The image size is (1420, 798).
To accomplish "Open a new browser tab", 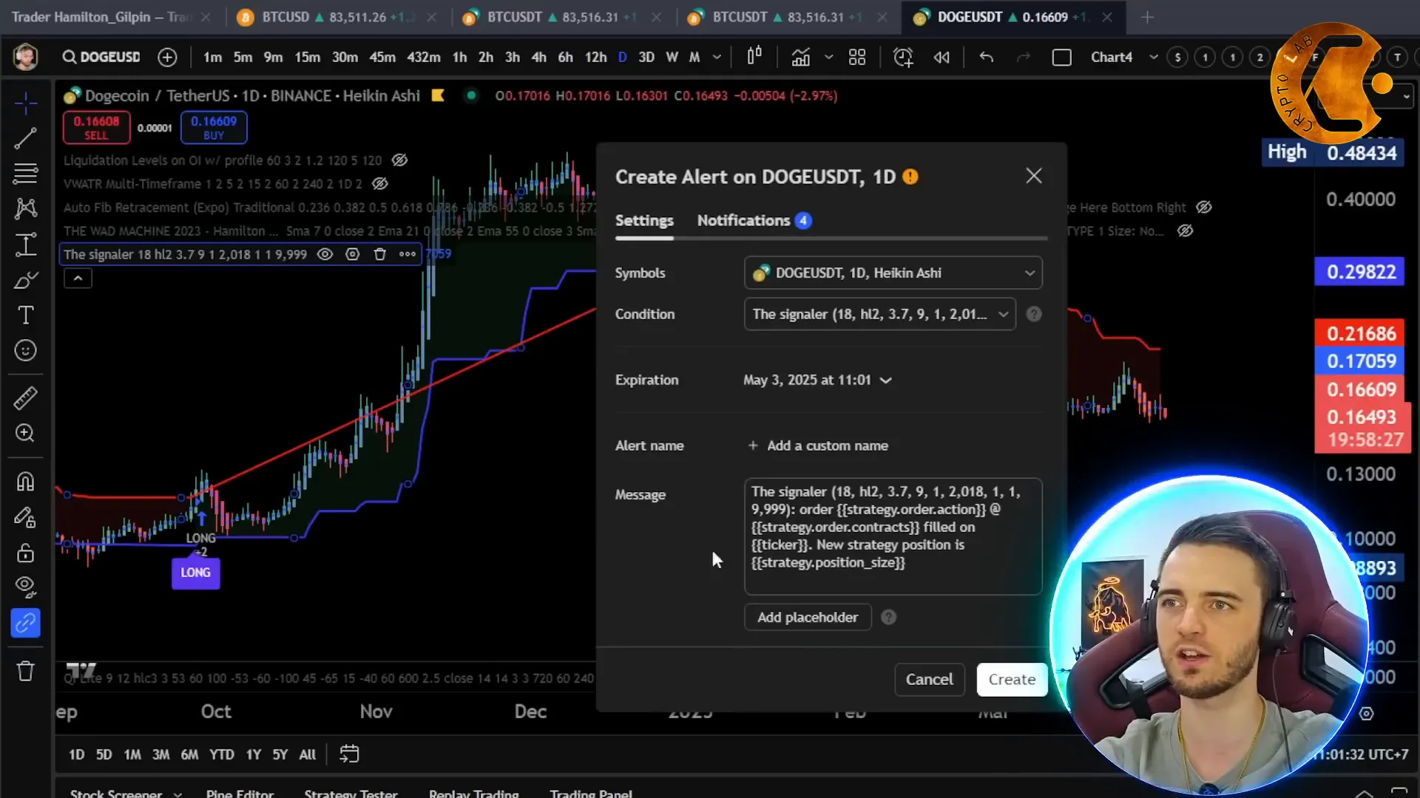I will pos(1147,17).
